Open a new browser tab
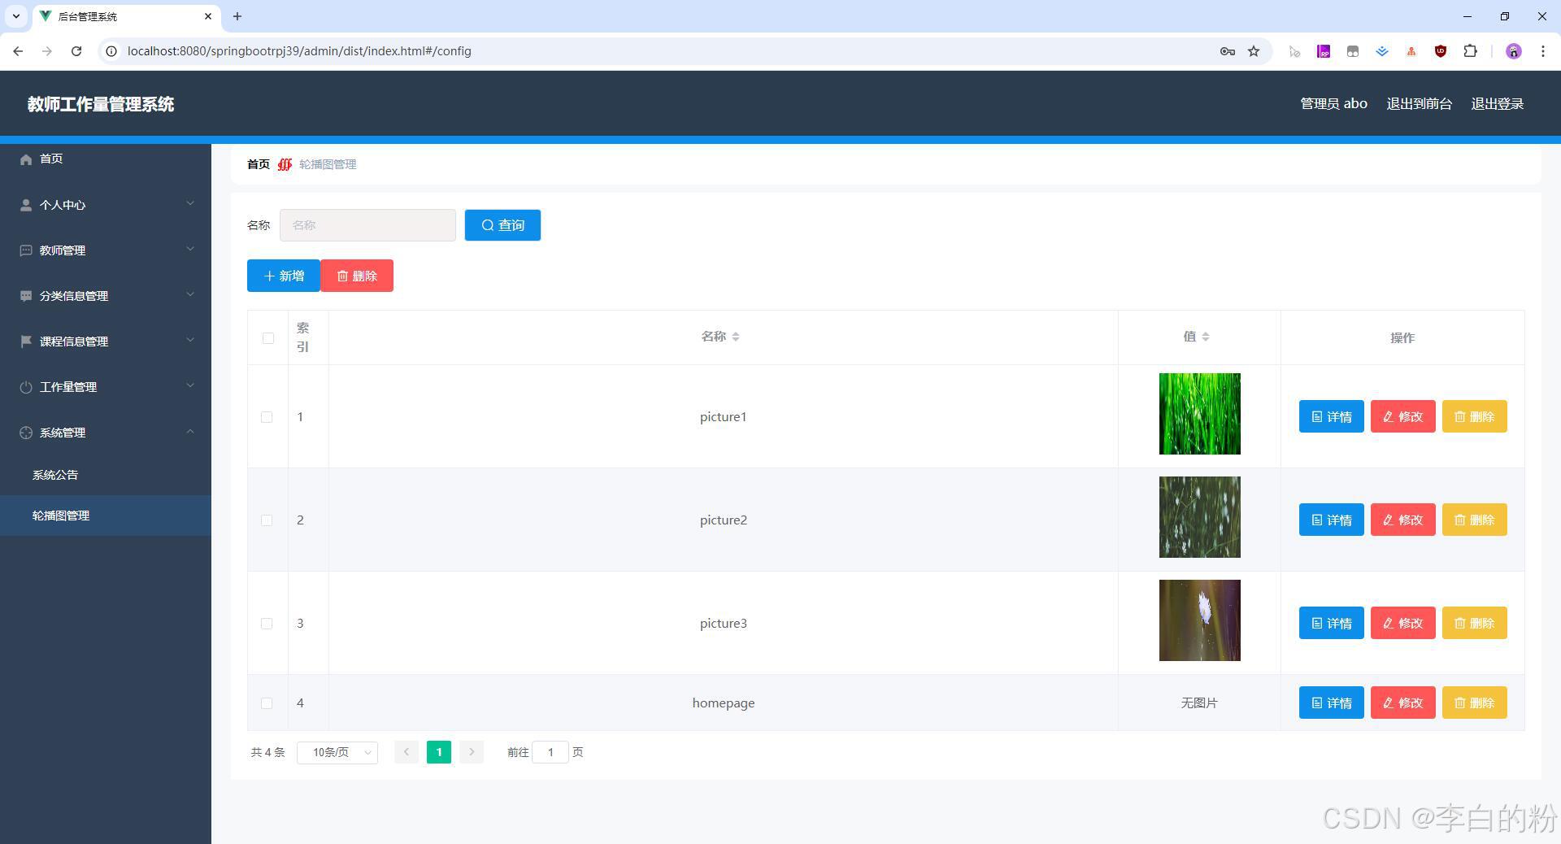 tap(237, 16)
